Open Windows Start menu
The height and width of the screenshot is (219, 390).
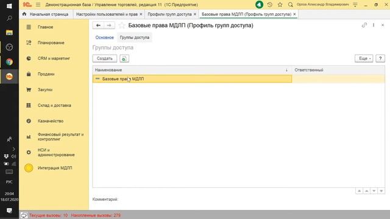pyautogui.click(x=9, y=5)
